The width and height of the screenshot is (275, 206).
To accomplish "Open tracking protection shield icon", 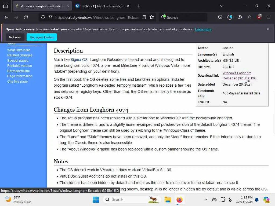I will [43, 17].
